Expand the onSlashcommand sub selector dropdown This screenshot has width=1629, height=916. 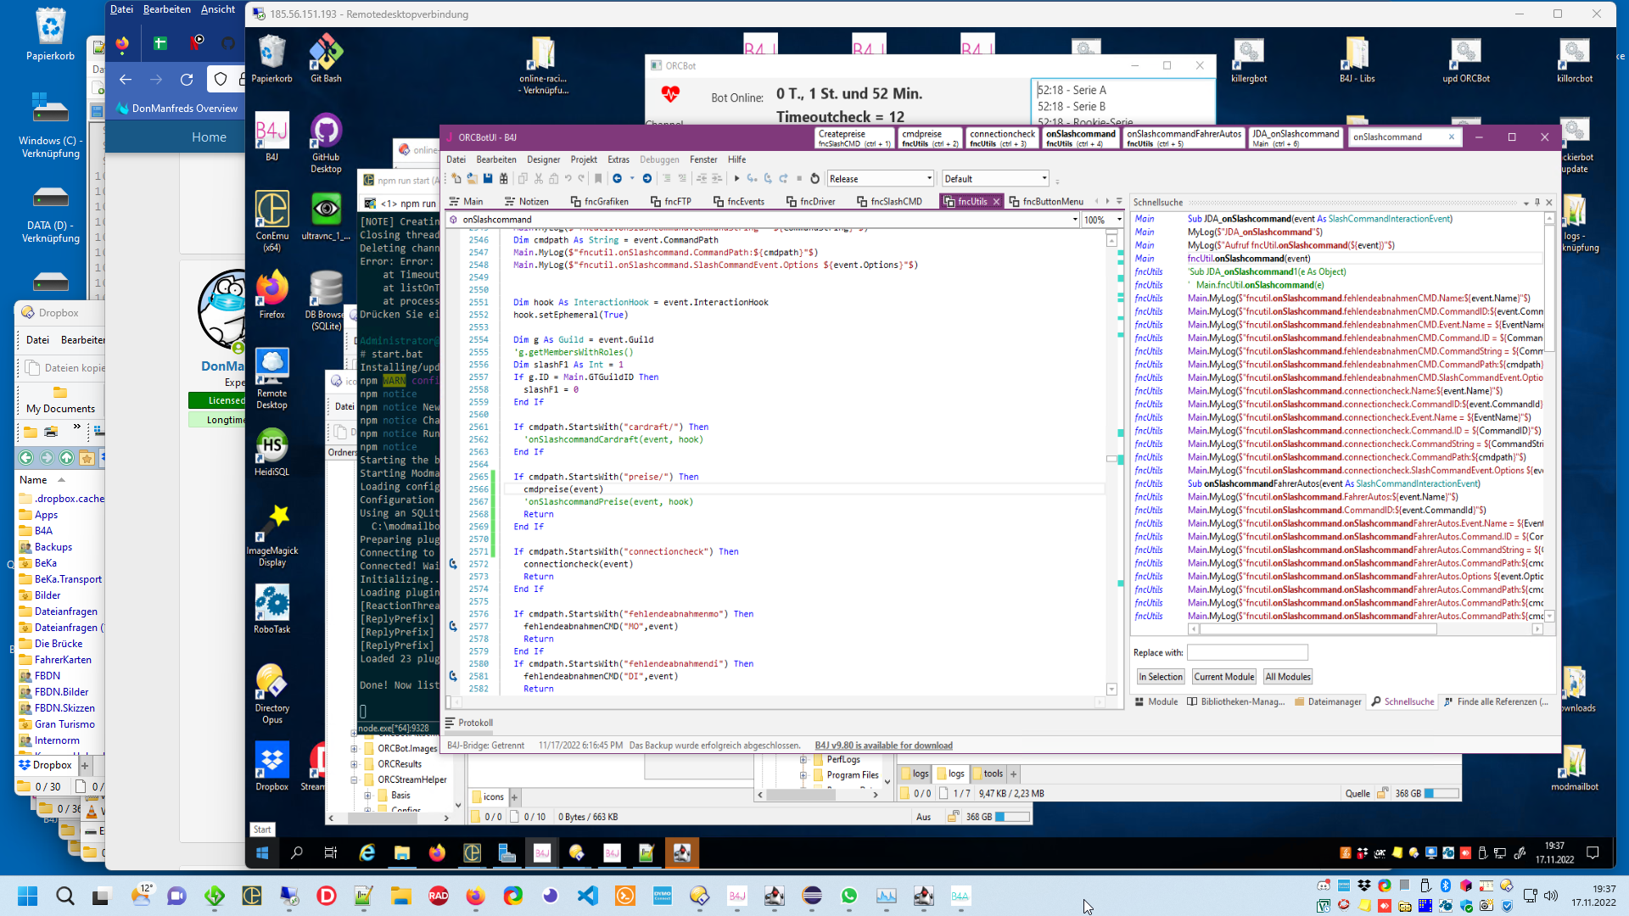coord(1075,220)
